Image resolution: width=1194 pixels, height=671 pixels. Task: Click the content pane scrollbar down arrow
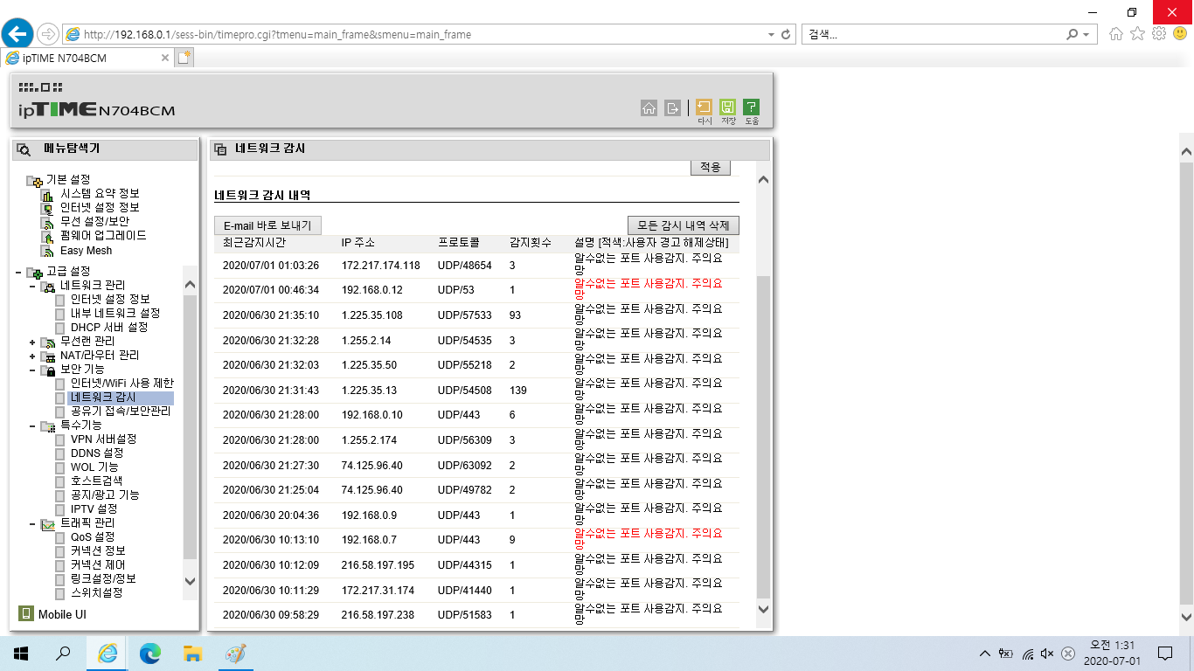point(763,609)
